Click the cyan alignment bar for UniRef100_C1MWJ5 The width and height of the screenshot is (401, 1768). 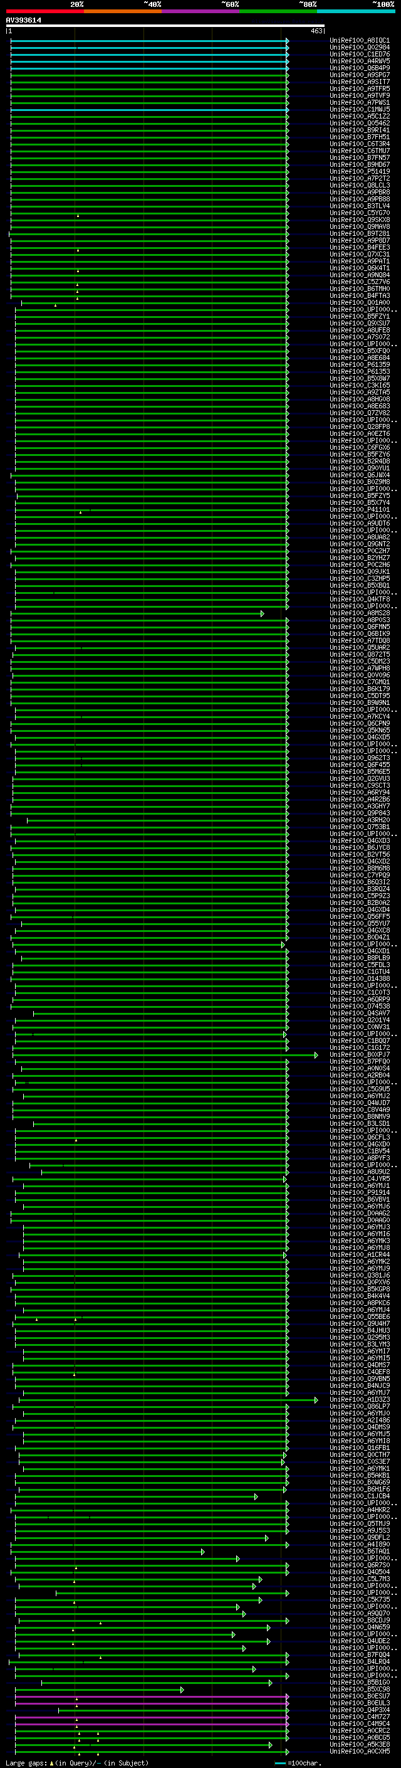(x=149, y=110)
